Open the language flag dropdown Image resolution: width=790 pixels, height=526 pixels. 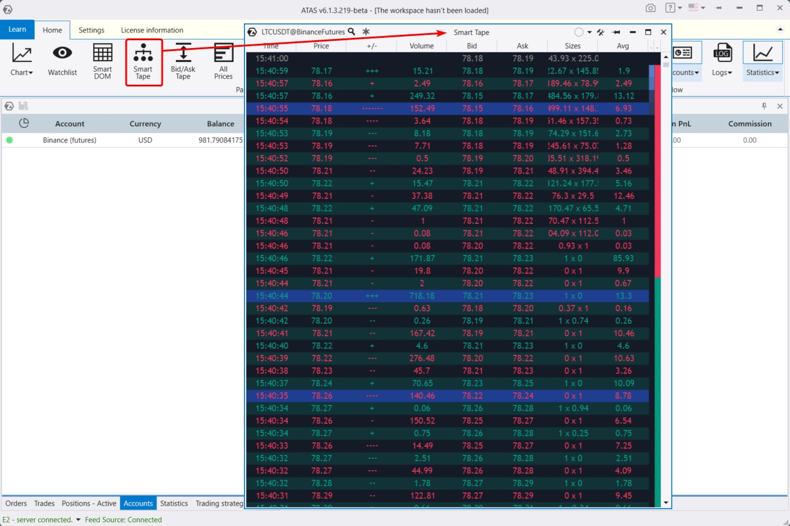(696, 8)
